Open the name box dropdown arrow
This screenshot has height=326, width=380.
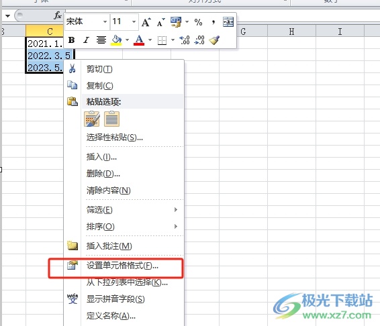pyautogui.click(x=8, y=16)
